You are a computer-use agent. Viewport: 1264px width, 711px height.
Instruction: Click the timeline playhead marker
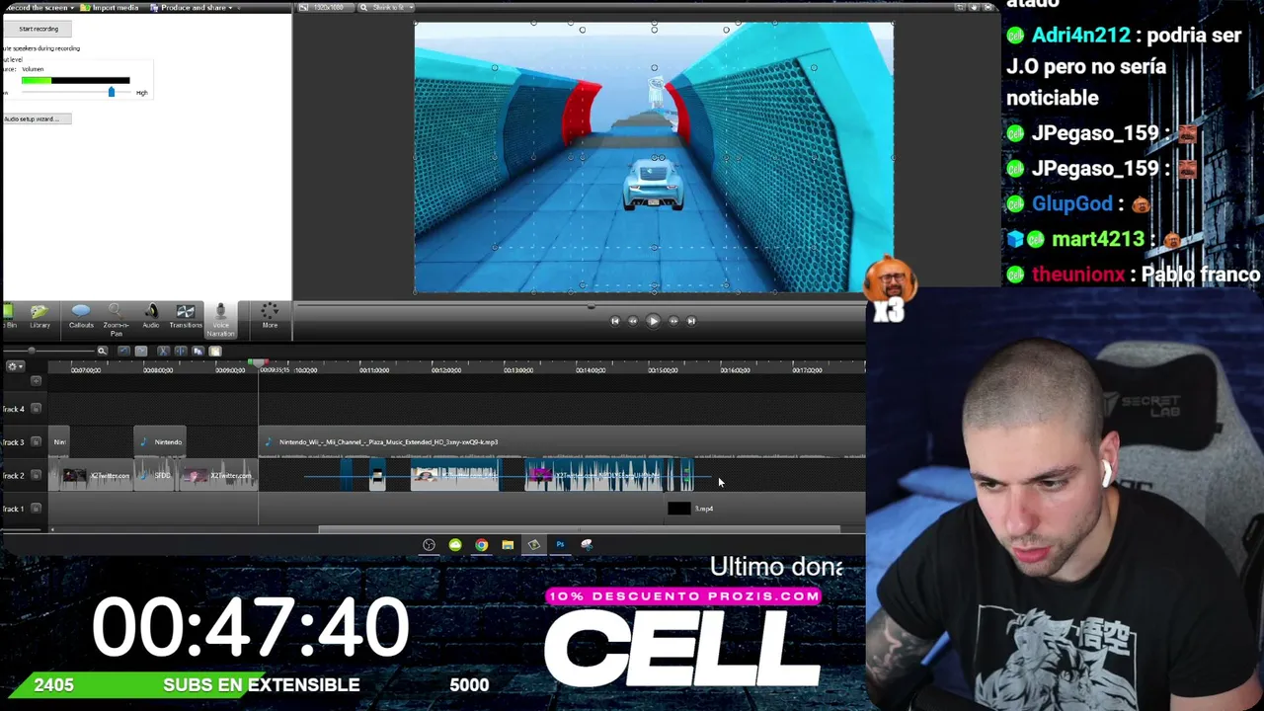click(x=260, y=365)
